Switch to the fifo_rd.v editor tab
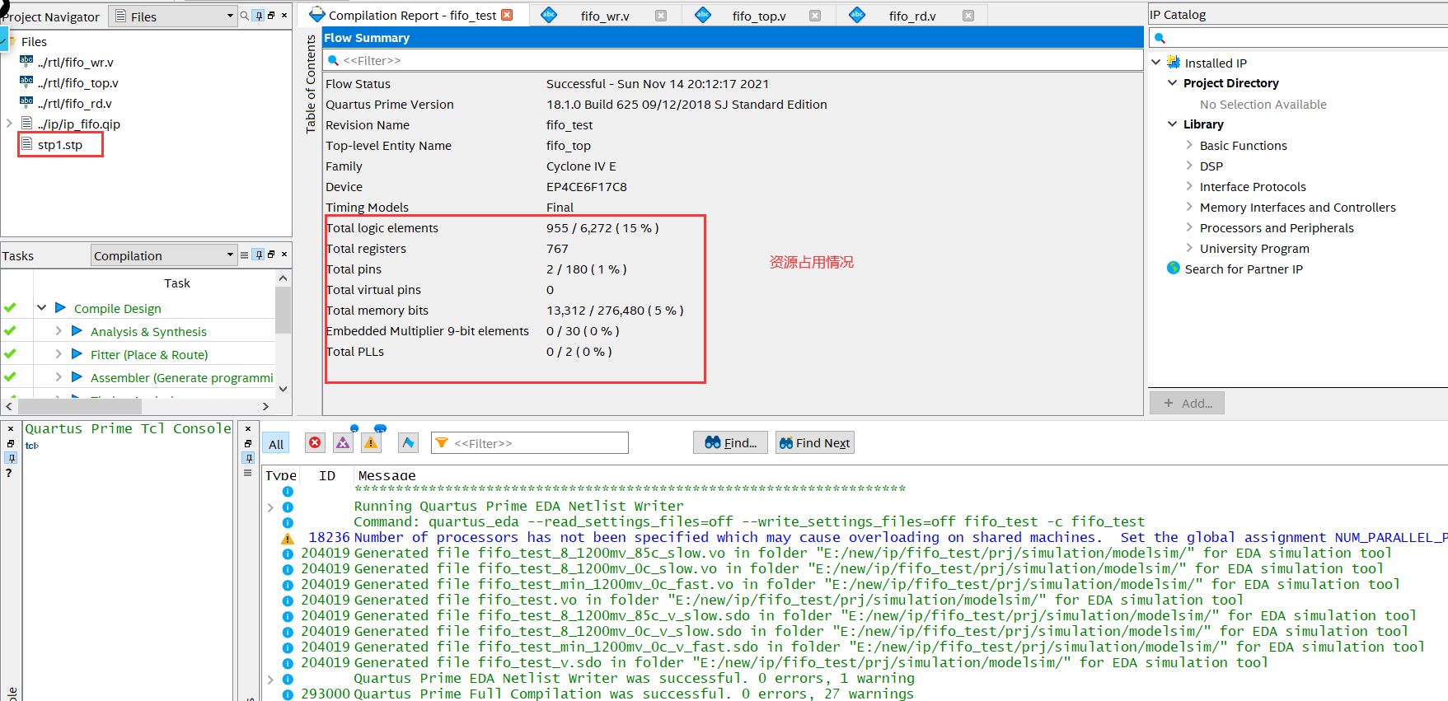1448x701 pixels. [912, 16]
